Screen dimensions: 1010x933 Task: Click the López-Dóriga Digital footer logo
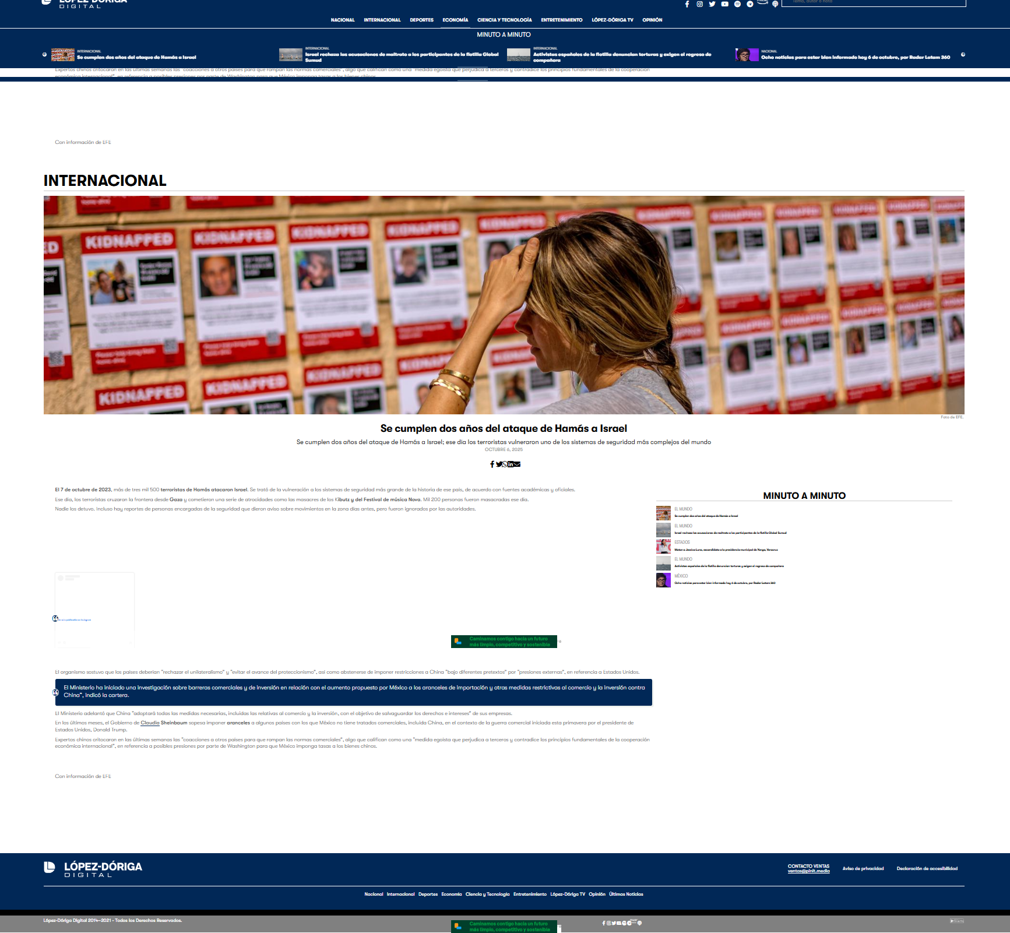click(93, 869)
